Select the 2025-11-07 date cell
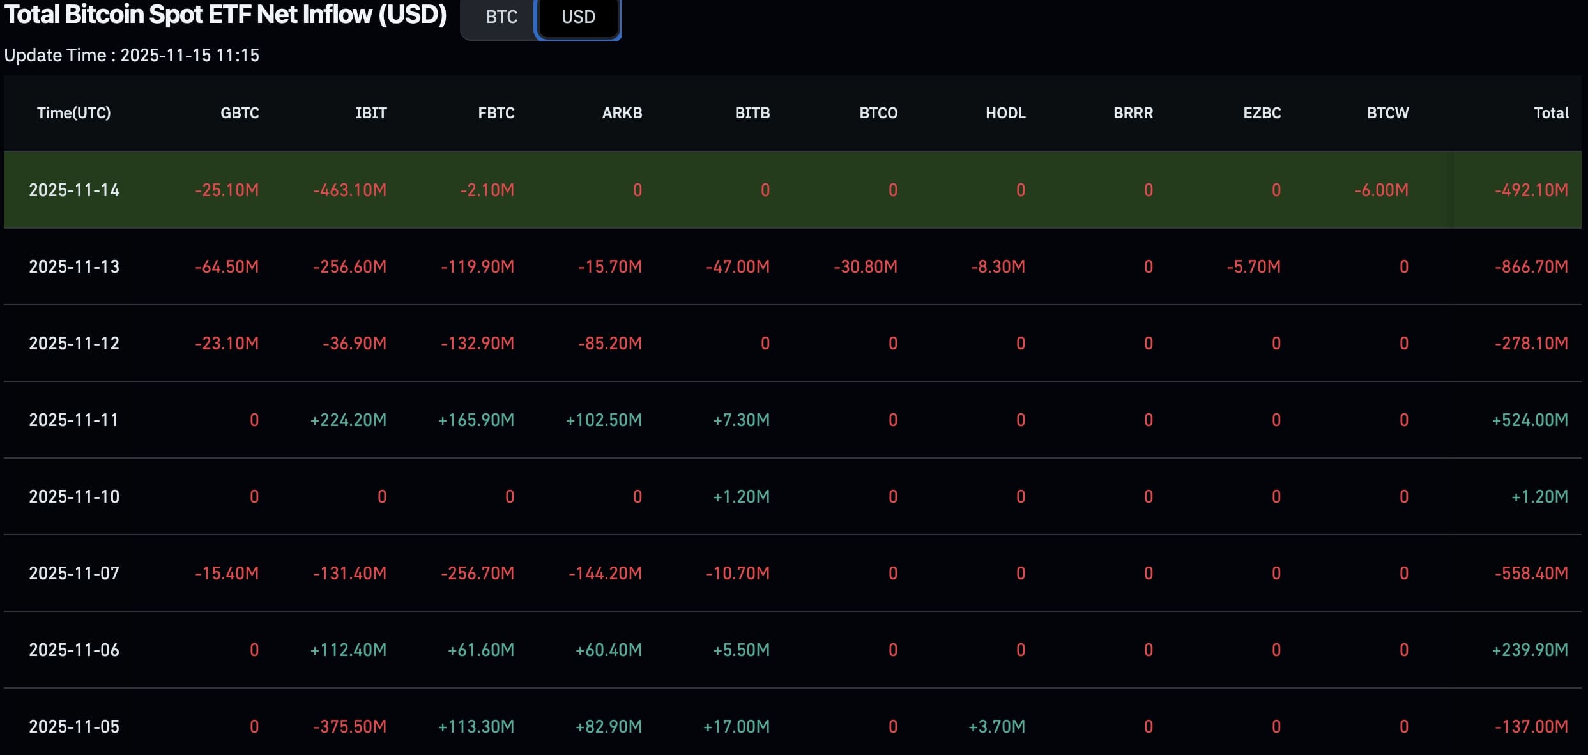The width and height of the screenshot is (1588, 755). point(74,574)
